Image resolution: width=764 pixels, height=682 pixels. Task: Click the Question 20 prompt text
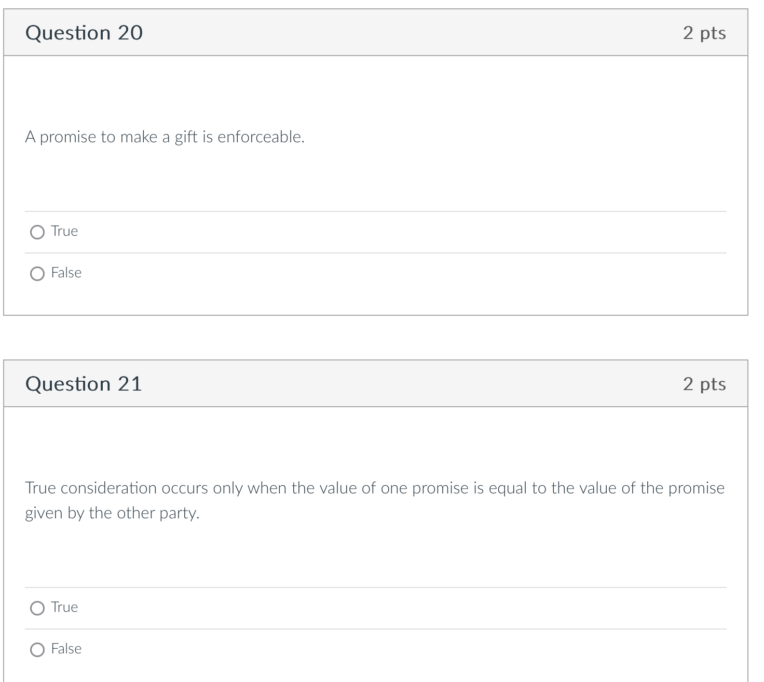165,137
